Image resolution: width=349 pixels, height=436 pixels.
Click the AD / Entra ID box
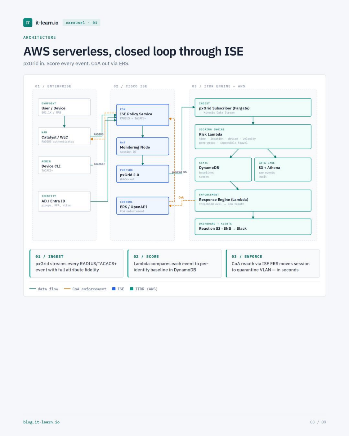click(x=64, y=201)
